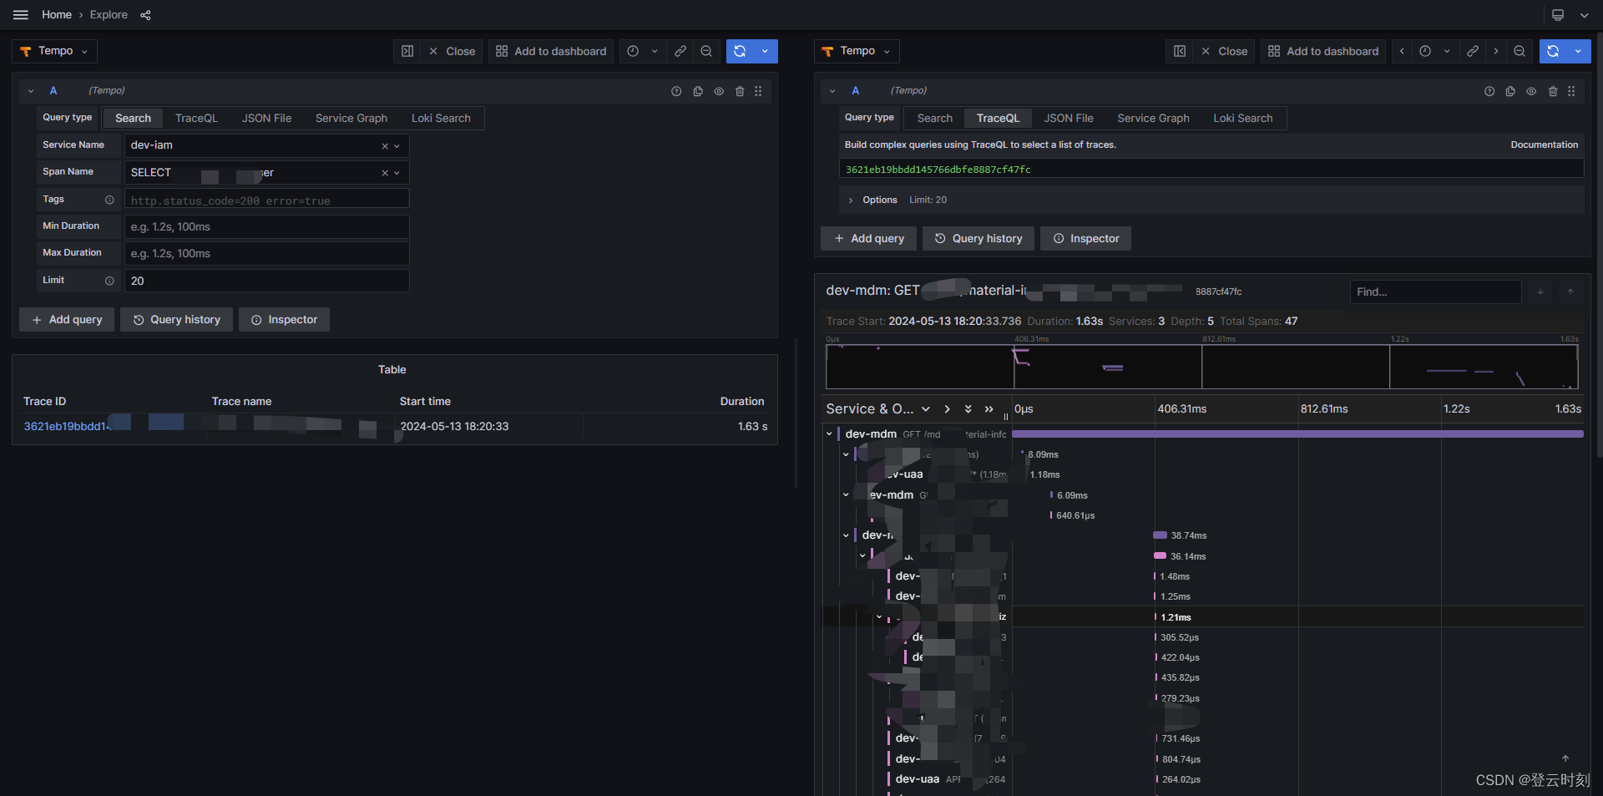Image resolution: width=1603 pixels, height=796 pixels.
Task: Open Query history in left pane
Action: 177,320
